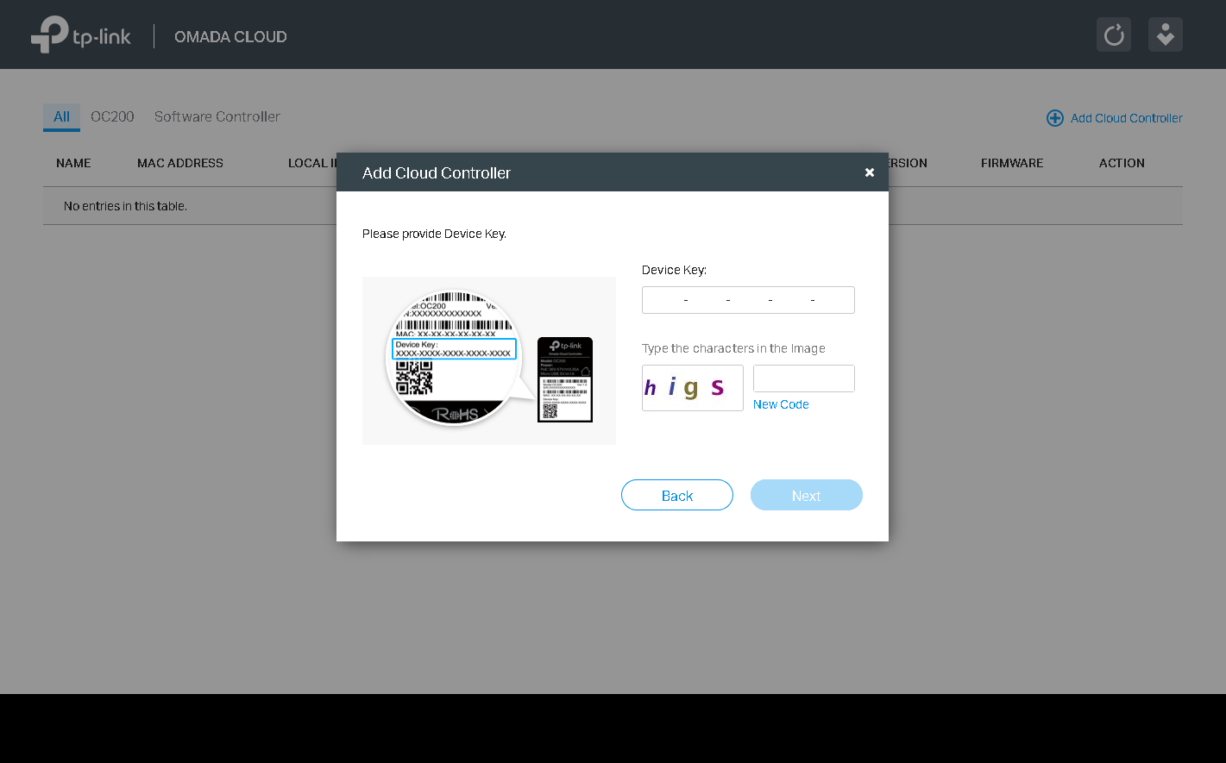Click the Back button
This screenshot has height=763, width=1226.
[x=677, y=495]
